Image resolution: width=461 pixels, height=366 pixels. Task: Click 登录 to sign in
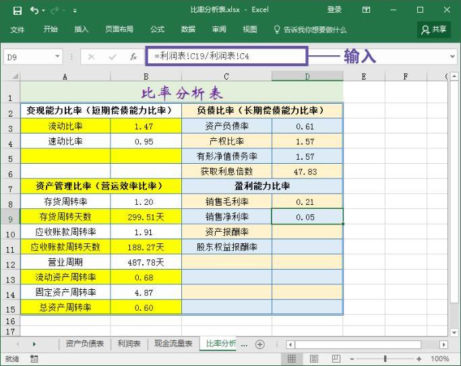click(x=334, y=9)
